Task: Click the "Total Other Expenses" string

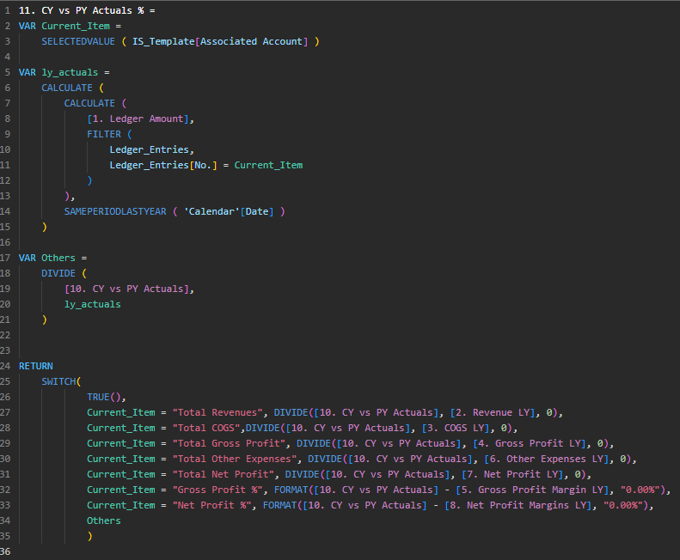Action: [235, 459]
